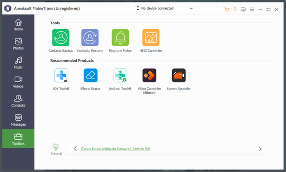Minimize the MobieTrans window
Screen dimensions: 286x172
pos(260,10)
